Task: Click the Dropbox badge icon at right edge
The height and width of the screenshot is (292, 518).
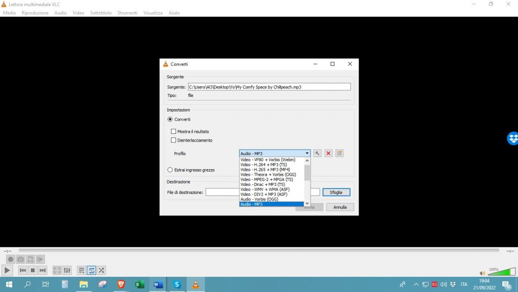Action: coord(512,138)
